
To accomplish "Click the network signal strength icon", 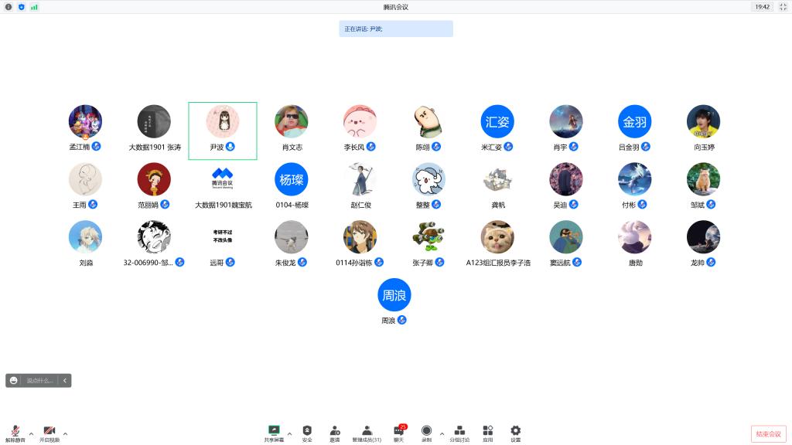I will point(34,7).
